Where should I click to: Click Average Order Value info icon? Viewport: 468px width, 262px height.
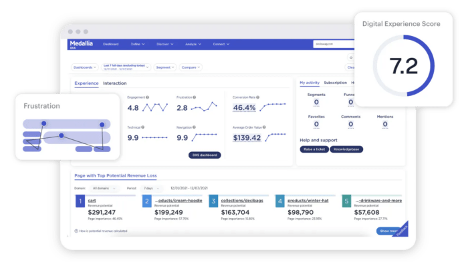(264, 127)
